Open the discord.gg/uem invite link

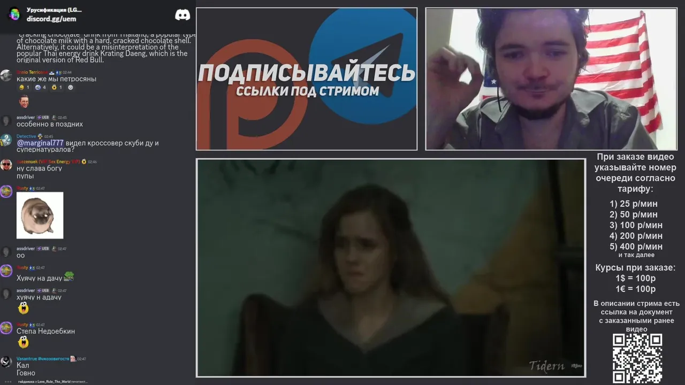pyautogui.click(x=51, y=19)
